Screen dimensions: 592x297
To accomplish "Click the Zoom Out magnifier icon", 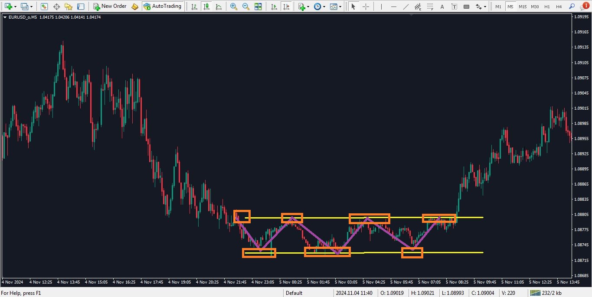I will [246, 7].
